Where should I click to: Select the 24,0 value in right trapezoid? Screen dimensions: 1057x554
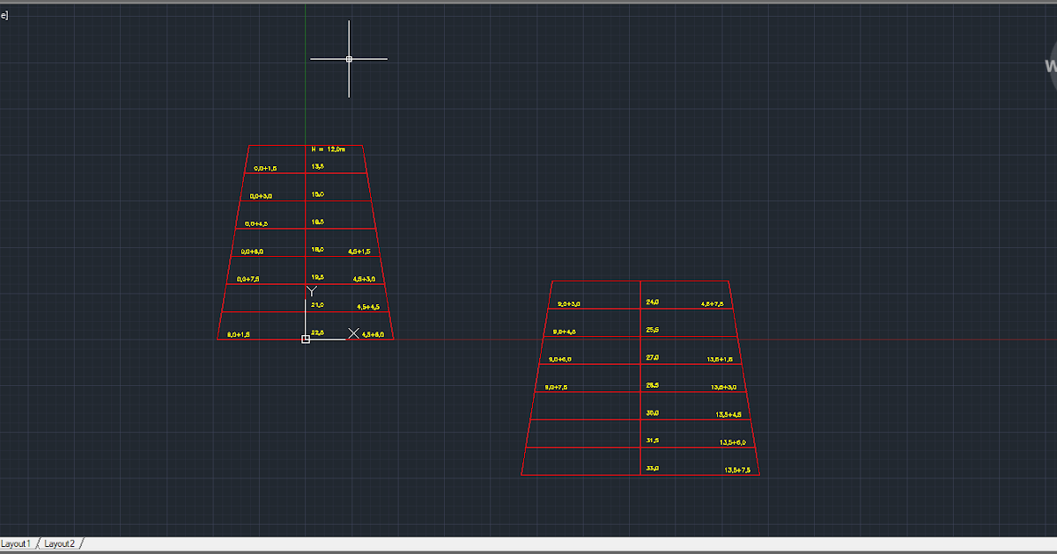click(x=652, y=303)
